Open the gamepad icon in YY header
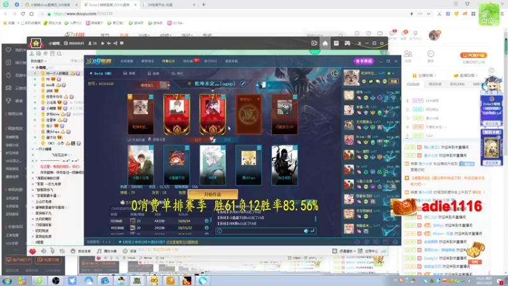This screenshot has width=508, height=286. click(347, 43)
